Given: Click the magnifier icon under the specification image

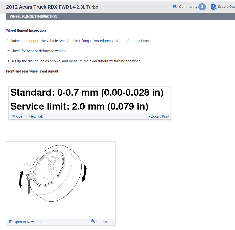Looking at the screenshot, I should pyautogui.click(x=148, y=116).
